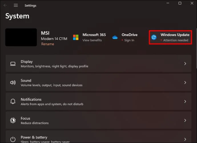The height and width of the screenshot is (143, 197).
Task: Click the device desktop thumbnail preview
Action: click(x=21, y=37)
